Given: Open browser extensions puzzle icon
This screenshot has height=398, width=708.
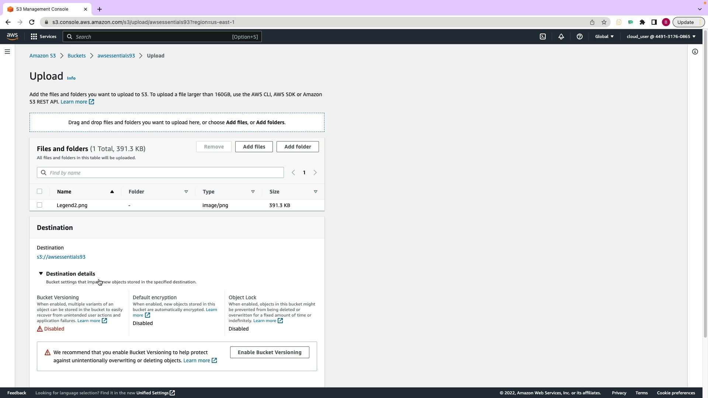Looking at the screenshot, I should (642, 22).
